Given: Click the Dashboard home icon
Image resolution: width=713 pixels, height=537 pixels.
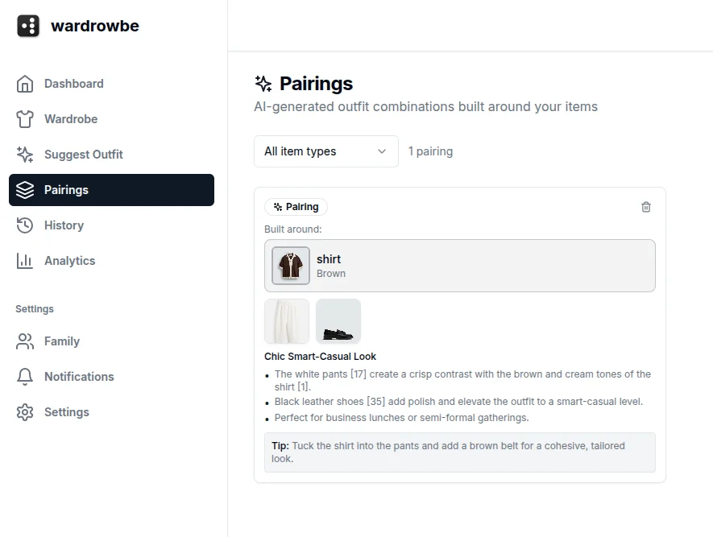Looking at the screenshot, I should click(x=25, y=84).
